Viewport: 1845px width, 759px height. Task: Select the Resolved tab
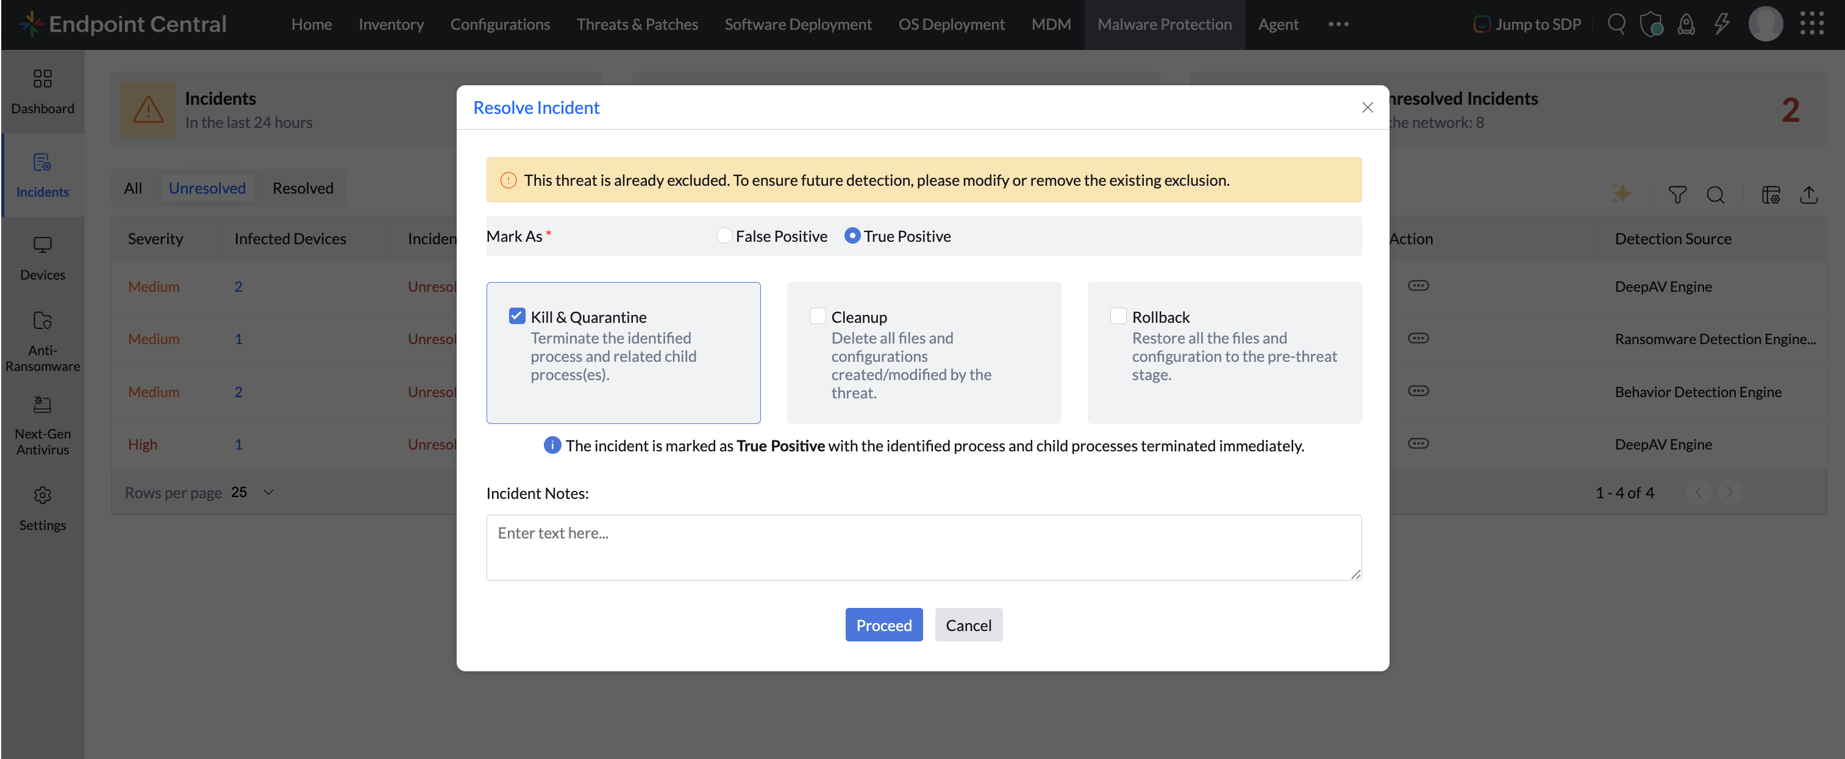coord(303,188)
